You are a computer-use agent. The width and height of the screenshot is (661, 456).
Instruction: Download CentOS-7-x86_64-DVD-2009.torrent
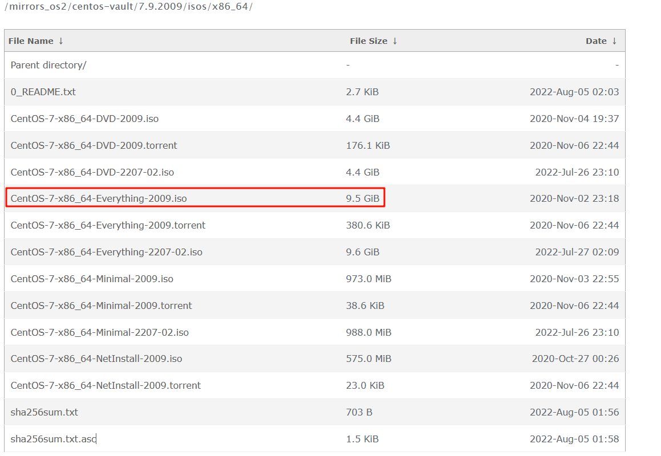click(94, 145)
